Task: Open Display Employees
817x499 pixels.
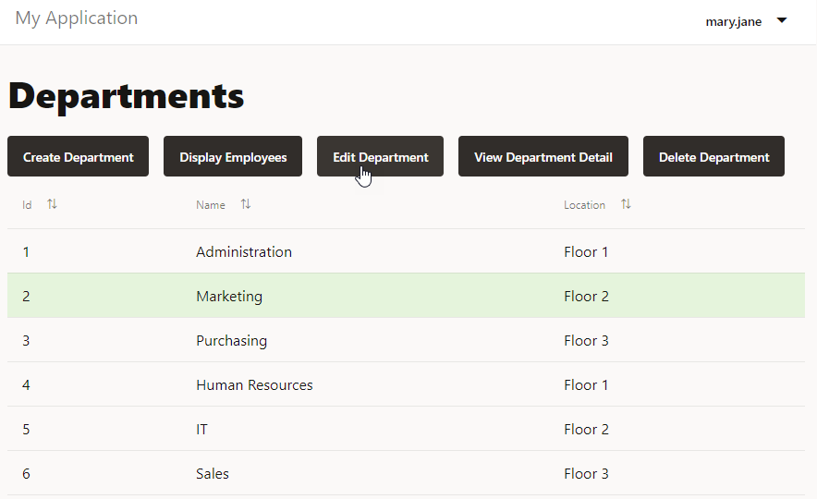Action: tap(233, 156)
